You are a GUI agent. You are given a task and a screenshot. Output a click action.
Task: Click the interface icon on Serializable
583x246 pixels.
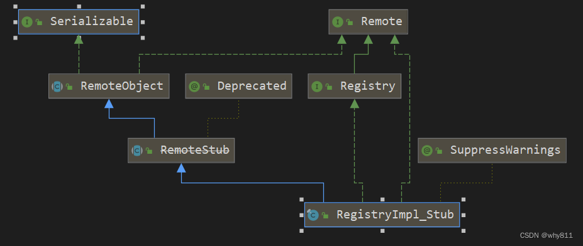(x=27, y=22)
